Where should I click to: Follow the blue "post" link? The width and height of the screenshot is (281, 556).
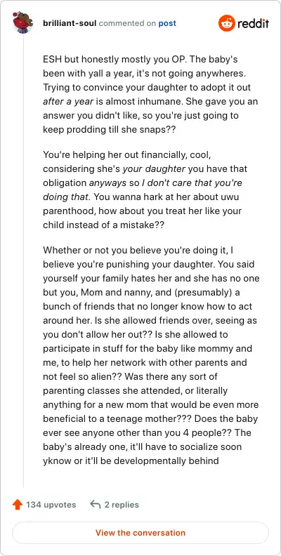167,23
